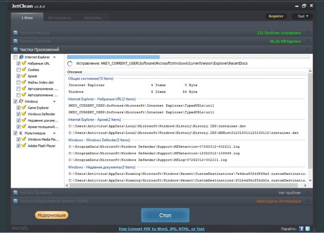Toggle the Чистка Ярлыков checkbox

[15, 193]
